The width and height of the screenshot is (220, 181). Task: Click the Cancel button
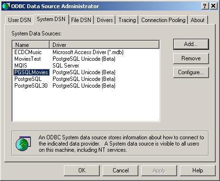pos(121,170)
